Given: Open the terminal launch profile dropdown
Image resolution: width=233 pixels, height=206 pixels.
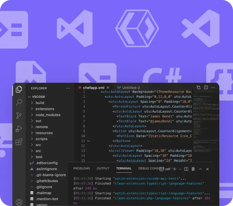Looking at the screenshot, I should [x=180, y=169].
